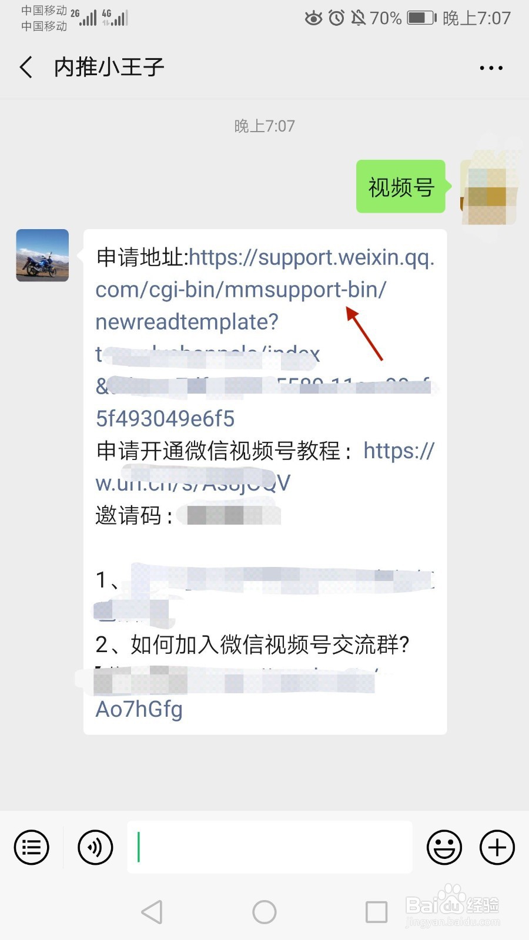Tap the motorcycle avatar of the sender

tap(42, 256)
